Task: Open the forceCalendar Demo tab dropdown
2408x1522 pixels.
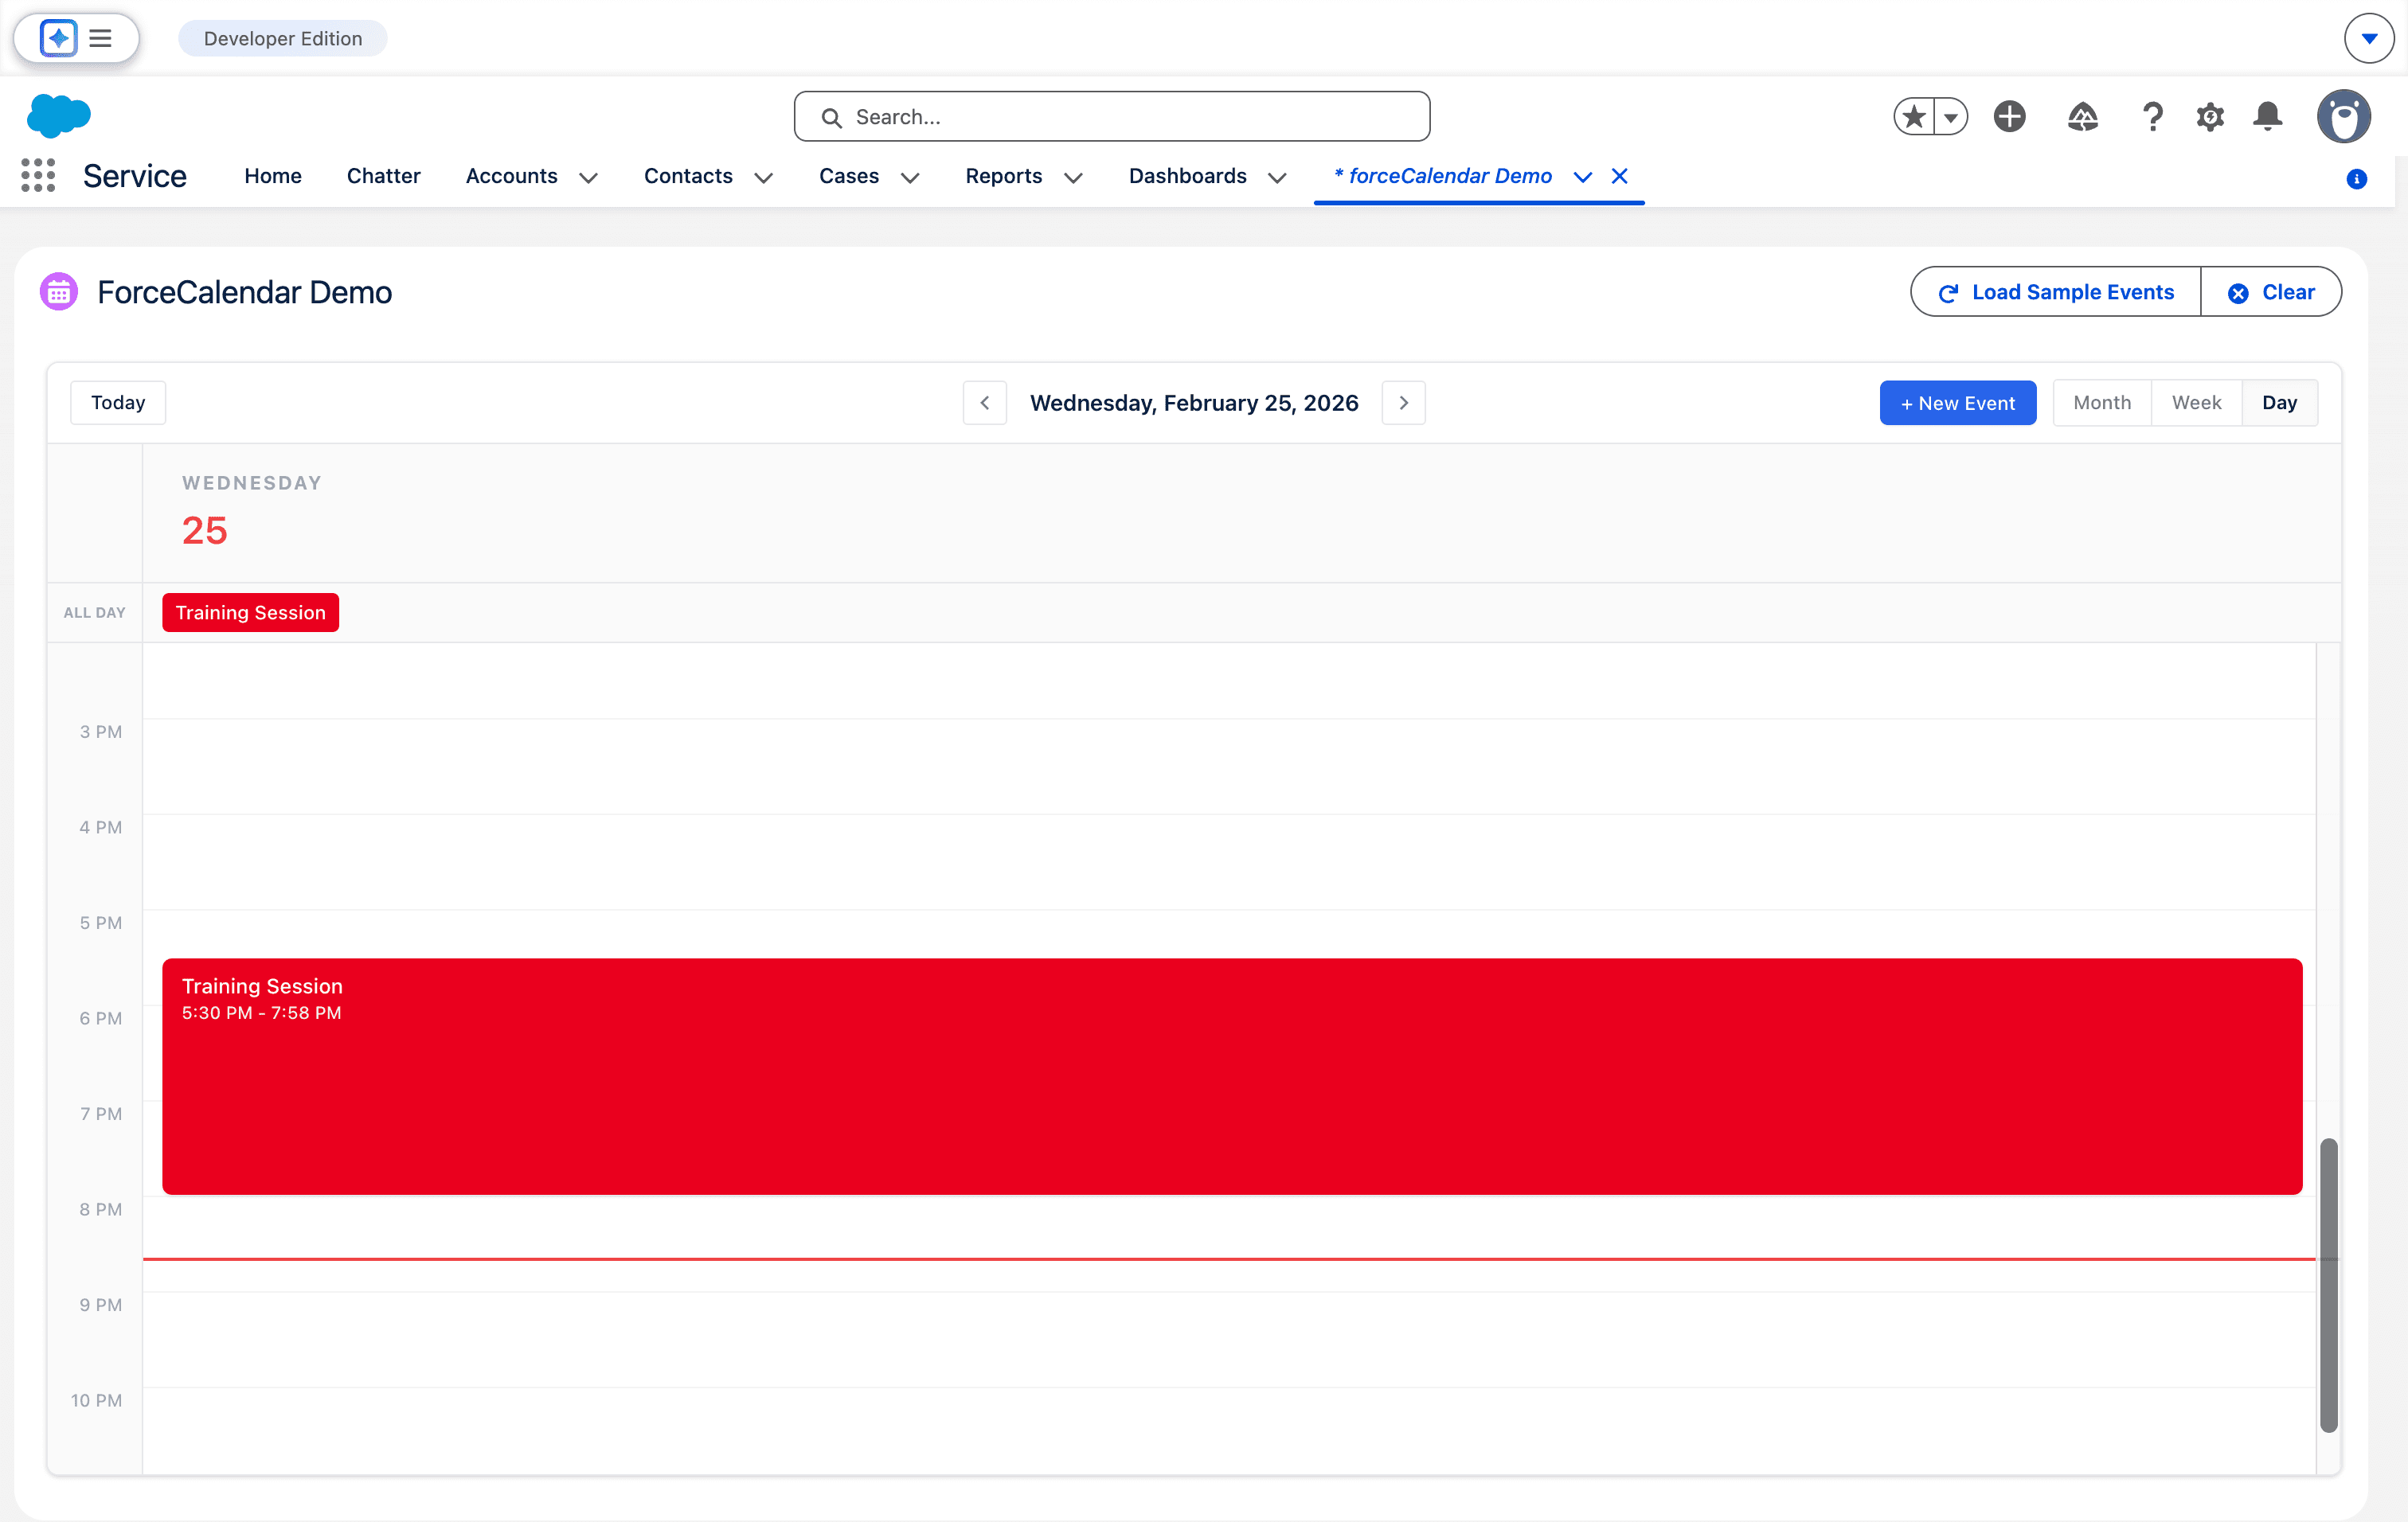Action: pos(1582,177)
